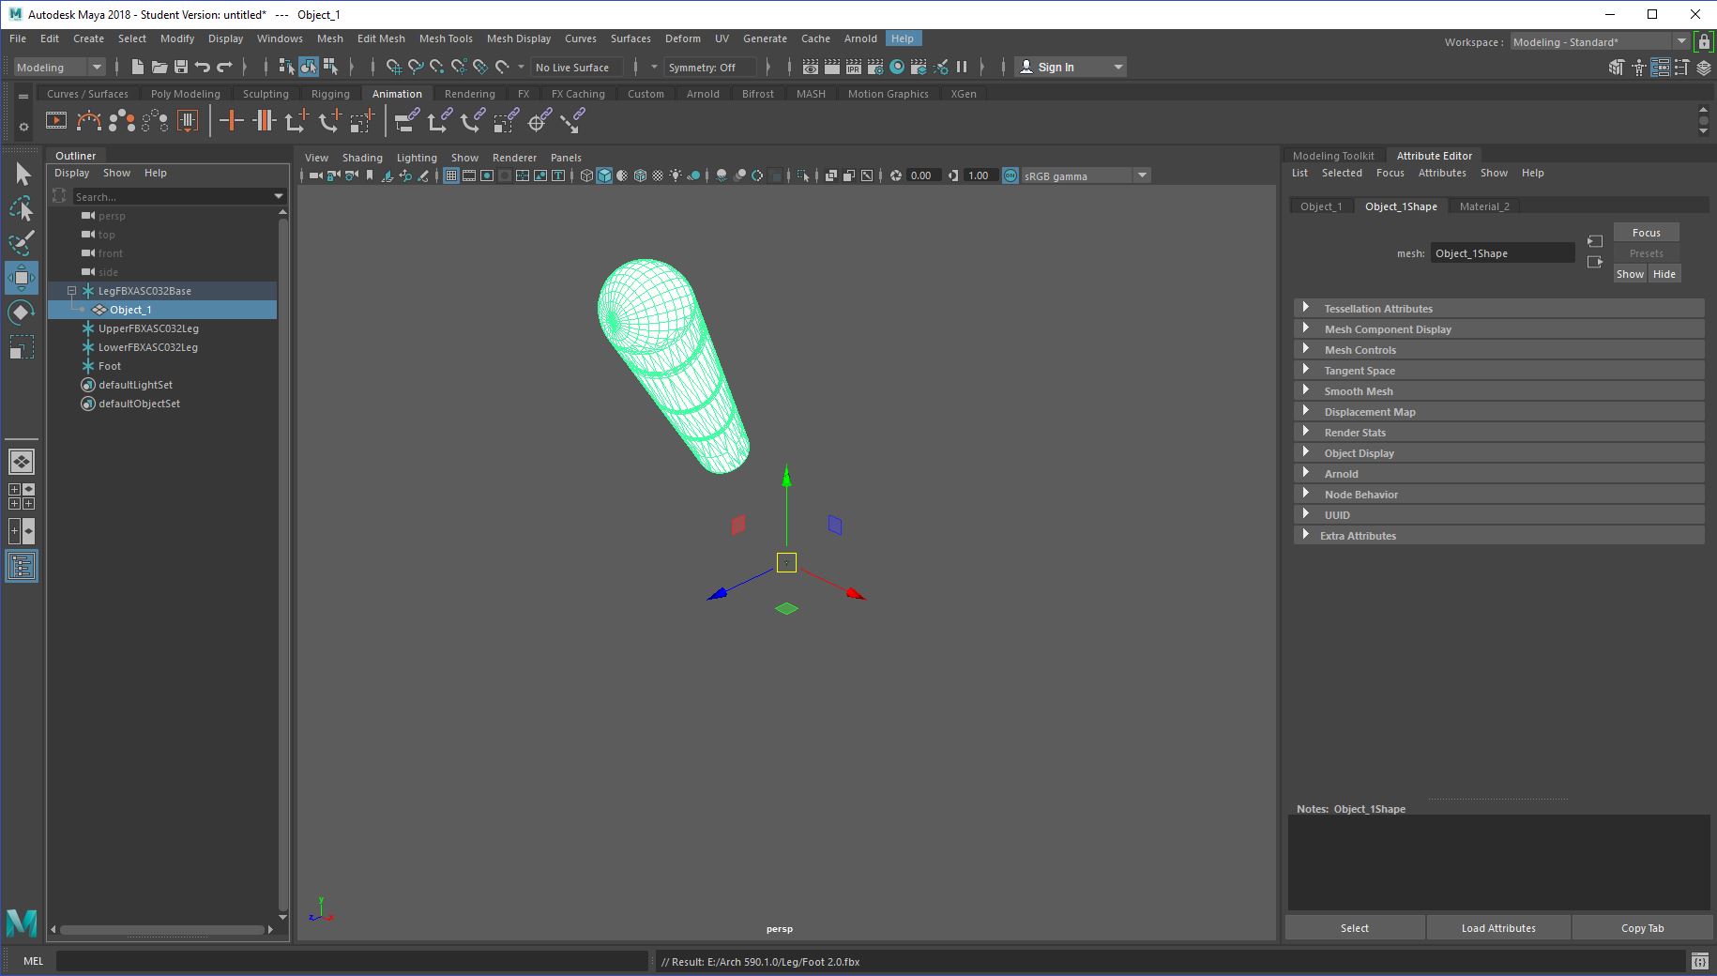Open the Mesh Tools menu
The width and height of the screenshot is (1717, 976).
pos(446,38)
